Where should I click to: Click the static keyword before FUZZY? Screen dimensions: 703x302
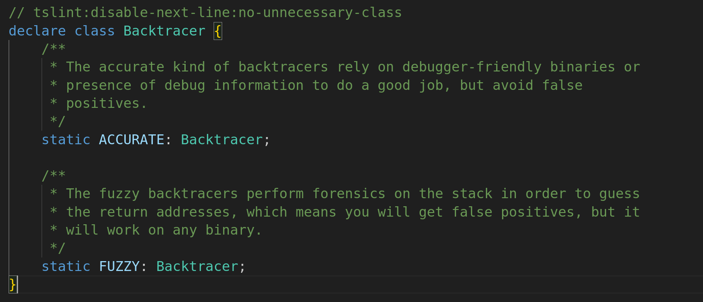[66, 266]
